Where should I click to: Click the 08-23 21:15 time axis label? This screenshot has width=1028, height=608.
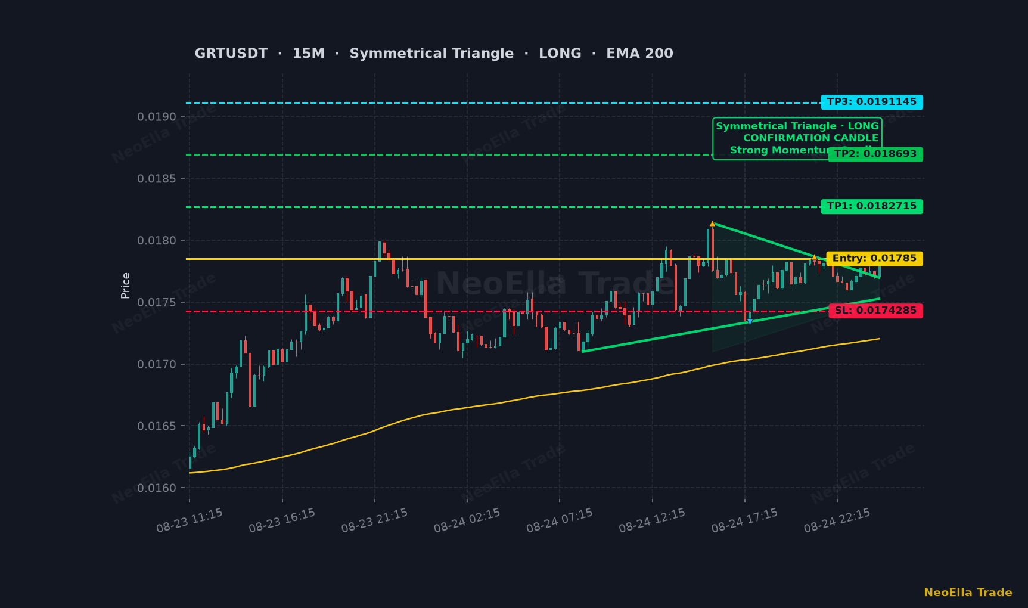[374, 520]
